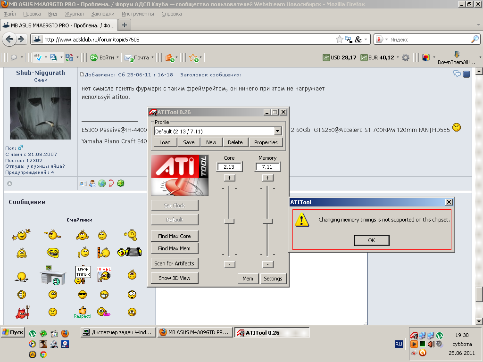This screenshot has width=483, height=362.
Task: Open poster's ICQ flower icon
Action: (120, 183)
